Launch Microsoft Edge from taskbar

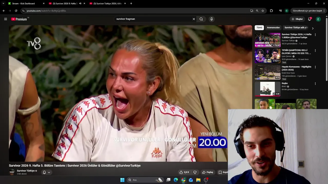[x=176, y=180]
